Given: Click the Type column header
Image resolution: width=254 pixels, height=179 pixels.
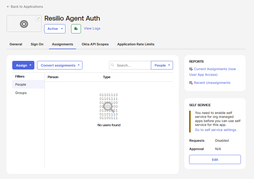Looking at the screenshot, I should point(107,77).
